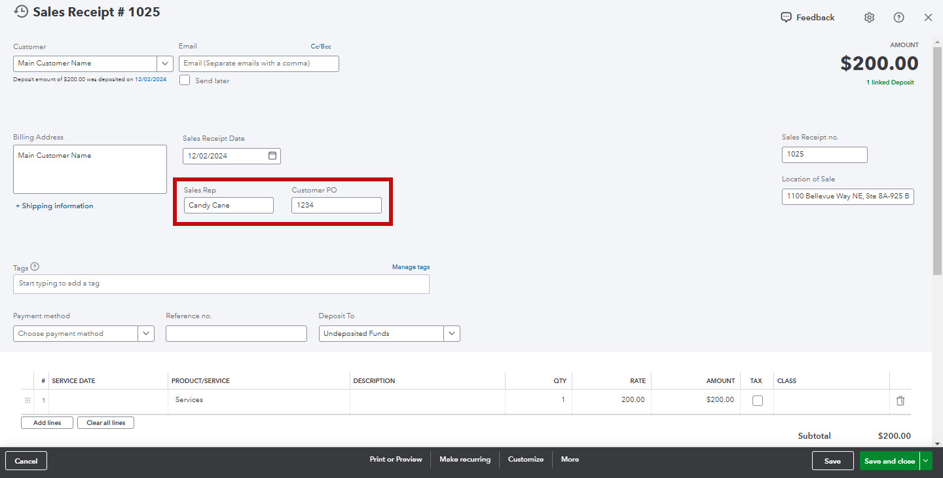This screenshot has height=478, width=943.
Task: Delete line 1 with the trash icon
Action: [900, 401]
